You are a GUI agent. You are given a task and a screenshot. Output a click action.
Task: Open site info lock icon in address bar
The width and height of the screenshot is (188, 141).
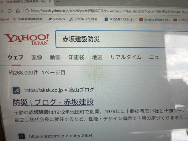pos(27,11)
